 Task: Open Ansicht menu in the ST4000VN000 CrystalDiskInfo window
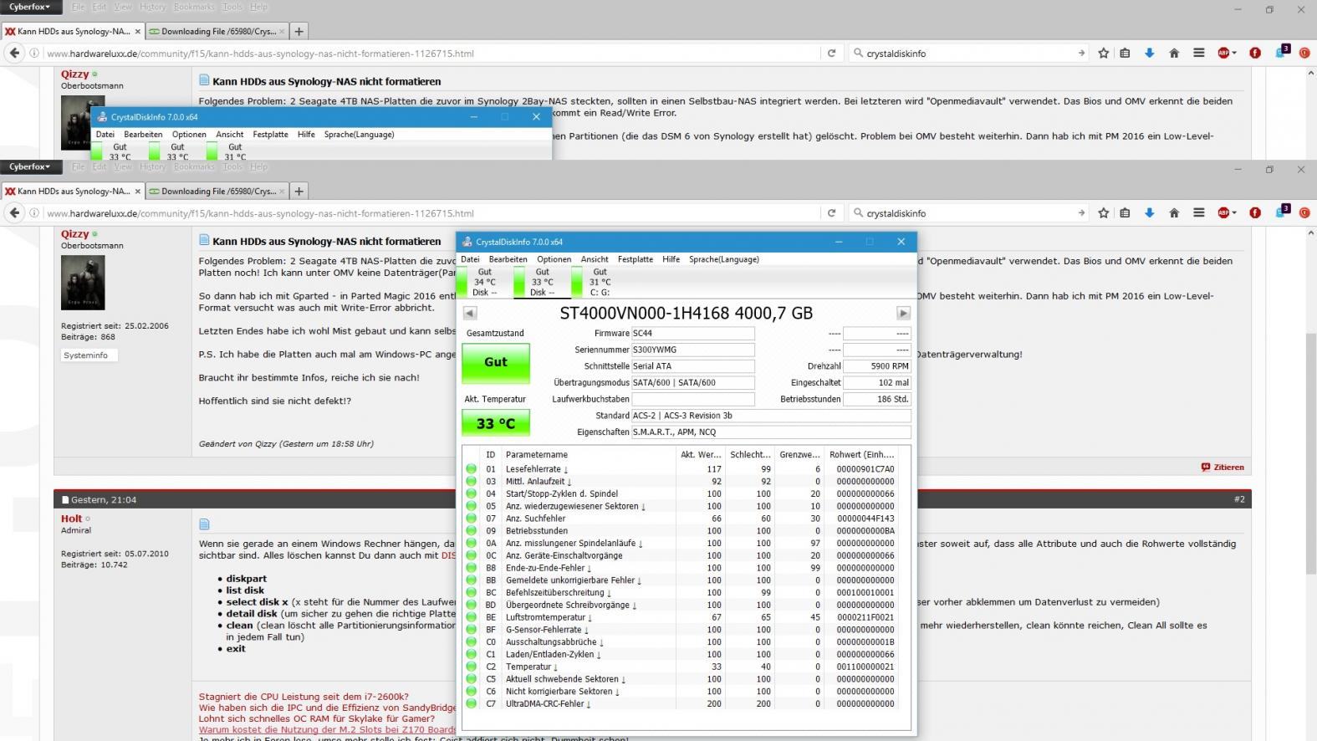pyautogui.click(x=595, y=259)
